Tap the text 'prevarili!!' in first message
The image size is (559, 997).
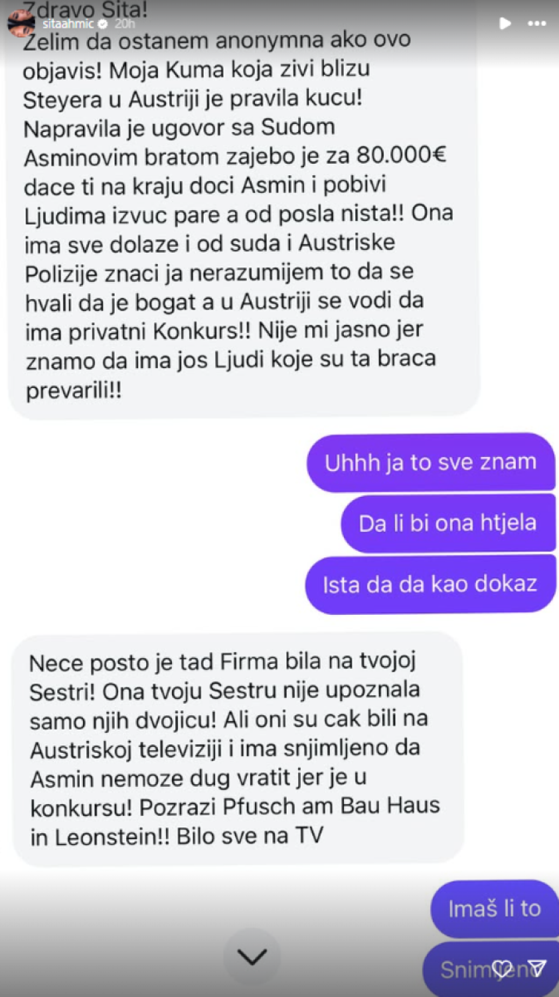tap(74, 390)
